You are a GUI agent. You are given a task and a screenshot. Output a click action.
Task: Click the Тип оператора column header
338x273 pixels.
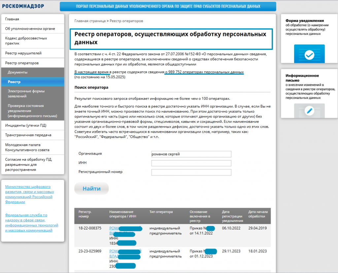point(161,212)
